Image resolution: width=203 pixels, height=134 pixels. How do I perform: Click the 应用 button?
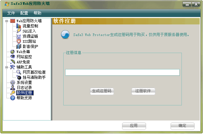coord(134,126)
